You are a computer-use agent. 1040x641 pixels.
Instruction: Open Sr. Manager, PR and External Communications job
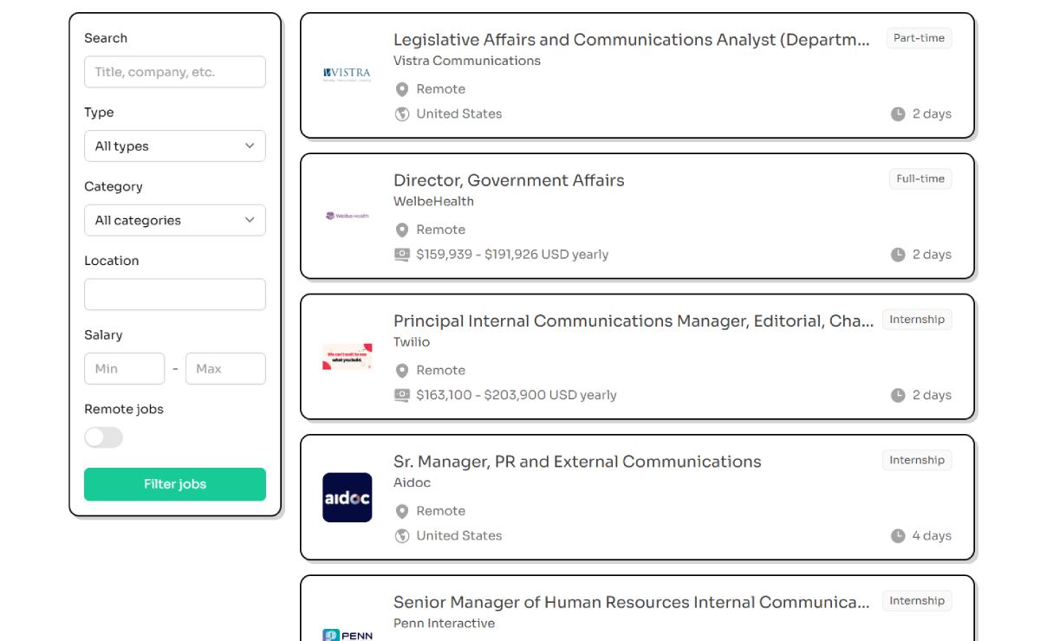(x=577, y=462)
